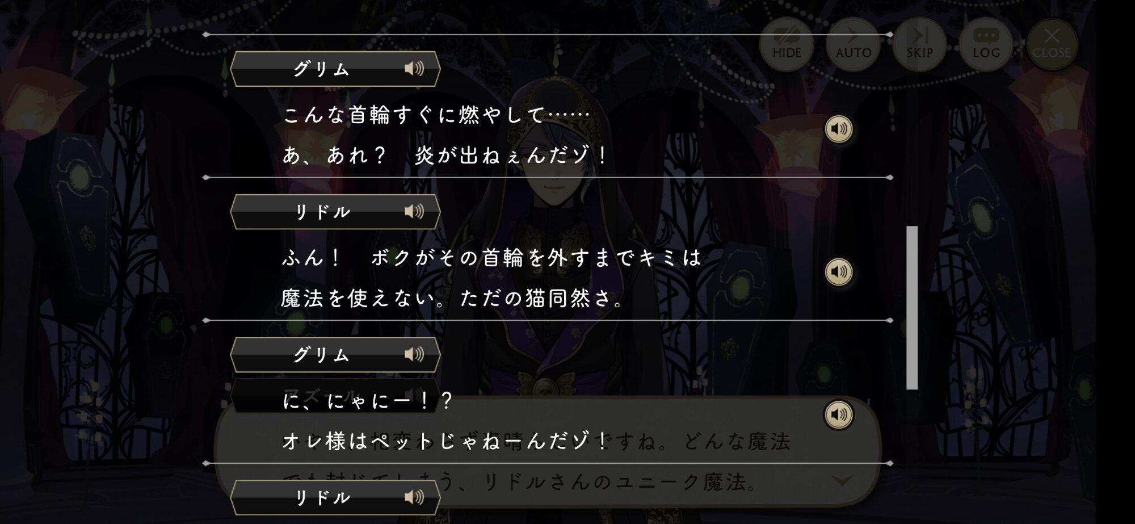1135x524 pixels.
Task: Advance dialogue via down chevron arrow
Action: tap(842, 481)
